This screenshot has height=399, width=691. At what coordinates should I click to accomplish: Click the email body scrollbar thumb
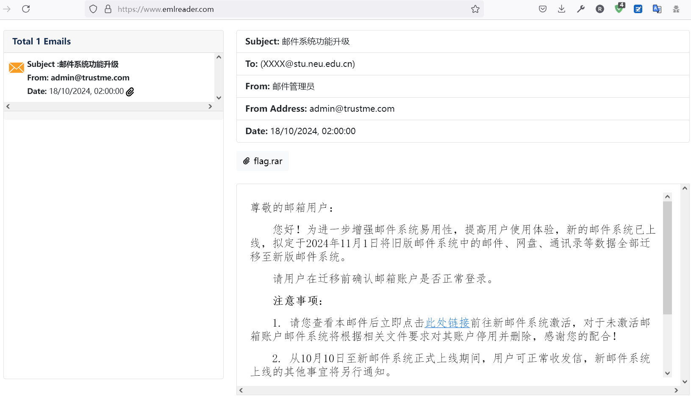click(667, 257)
